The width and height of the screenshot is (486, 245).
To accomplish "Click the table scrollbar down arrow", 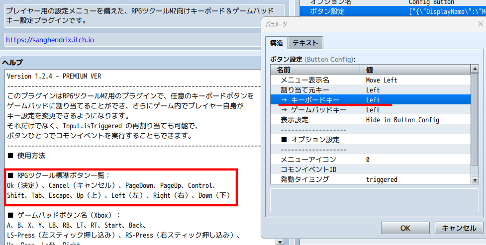I will pyautogui.click(x=475, y=179).
